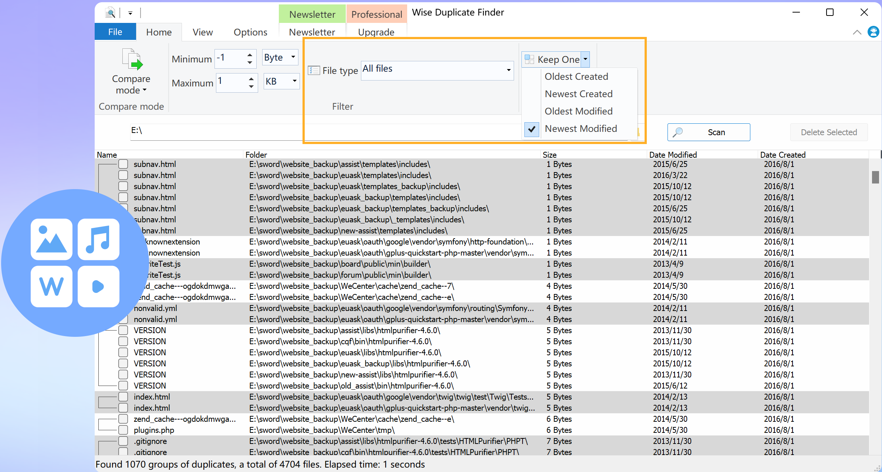Check zend_cache file in zend_cache--e 6 Bytes

pyautogui.click(x=123, y=419)
